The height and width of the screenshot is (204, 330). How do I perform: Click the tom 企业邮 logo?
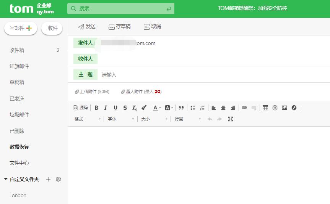click(x=32, y=9)
